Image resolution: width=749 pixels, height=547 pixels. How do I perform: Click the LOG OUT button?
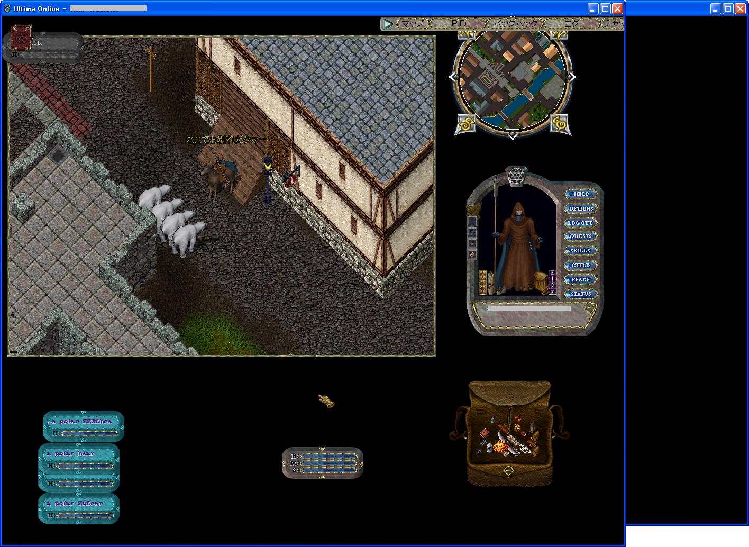[x=581, y=223]
